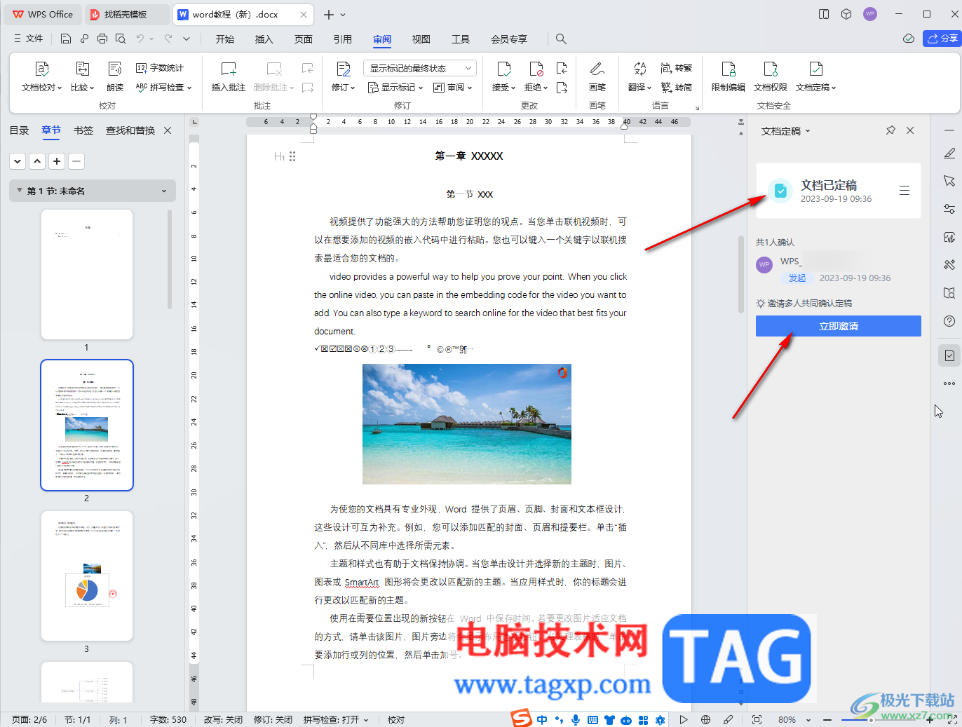This screenshot has width=962, height=727.
Task: Switch to the 视图 ribbon tab
Action: pyautogui.click(x=421, y=39)
